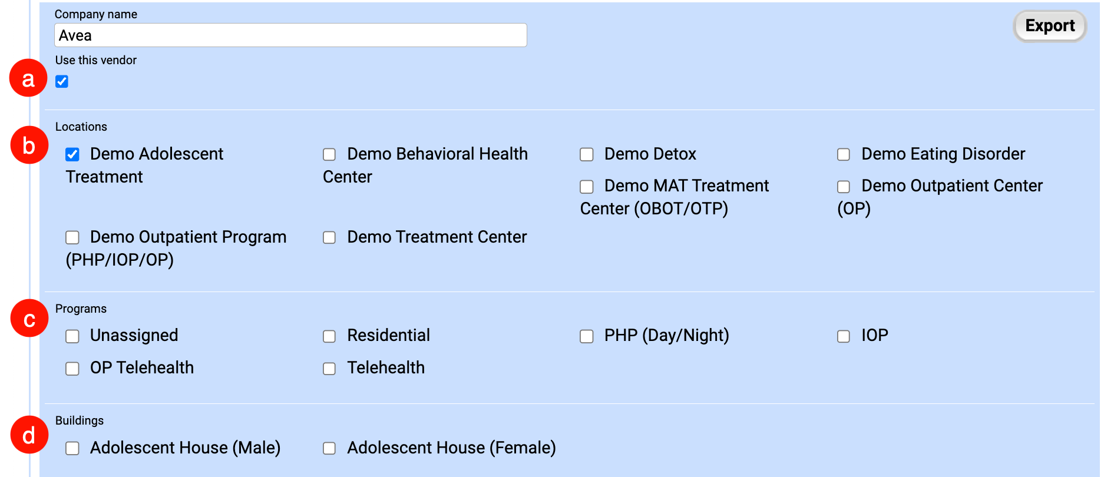Enable Demo Outpatient Program (PHP/IOP/OP)
This screenshot has height=477, width=1104.
72,237
